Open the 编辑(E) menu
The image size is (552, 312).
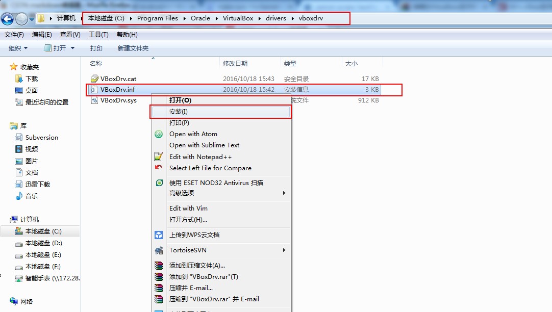[x=42, y=35]
